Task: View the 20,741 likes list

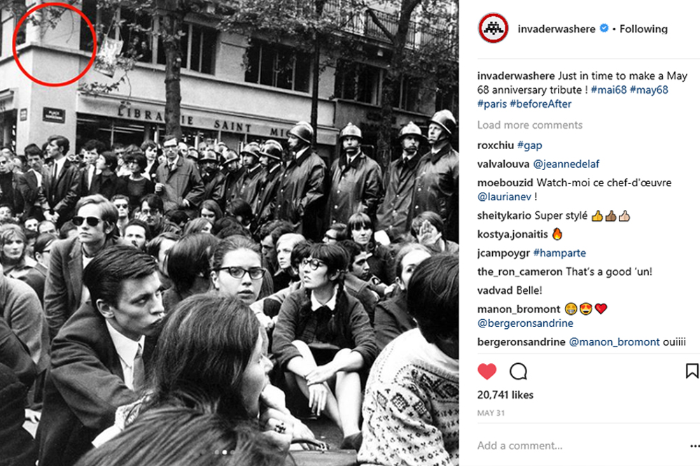Action: [505, 395]
